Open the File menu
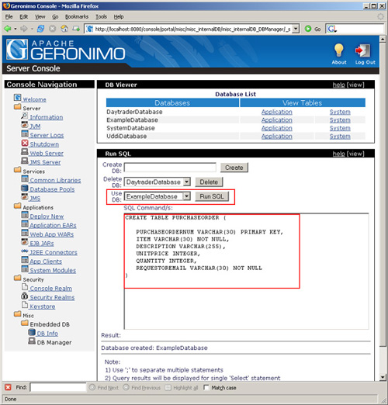This screenshot has height=405, width=388. pos(9,17)
